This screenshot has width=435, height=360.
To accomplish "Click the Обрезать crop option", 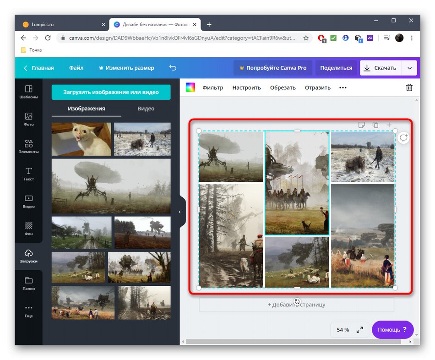I will tap(283, 88).
